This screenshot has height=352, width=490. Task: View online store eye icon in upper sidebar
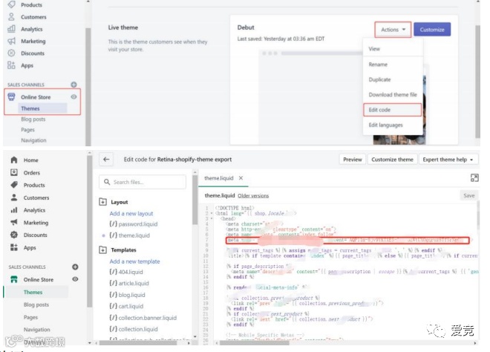pos(73,97)
